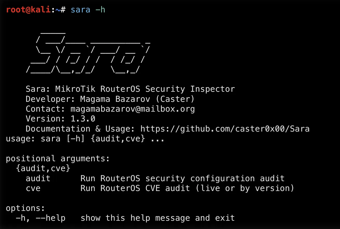Click the {audit,cve} choices line

(x=43, y=168)
